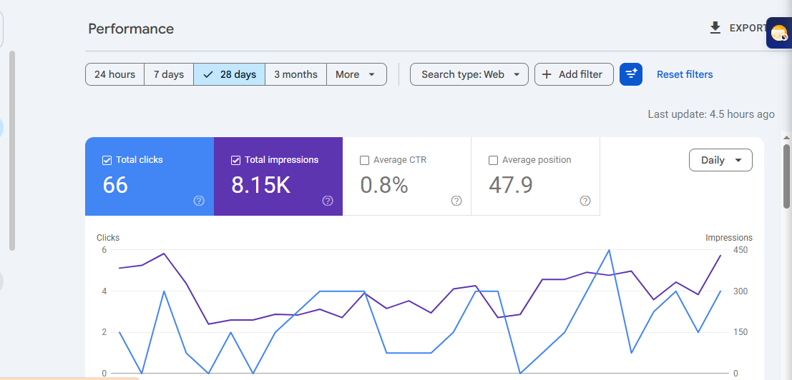This screenshot has height=380, width=792.
Task: Click the left sidebar vertical scrollbar
Action: tap(12, 150)
